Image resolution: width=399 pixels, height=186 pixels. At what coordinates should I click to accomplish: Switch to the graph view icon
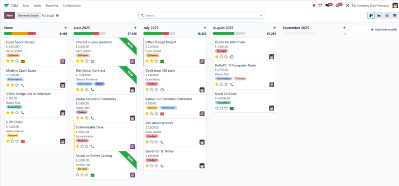point(379,16)
